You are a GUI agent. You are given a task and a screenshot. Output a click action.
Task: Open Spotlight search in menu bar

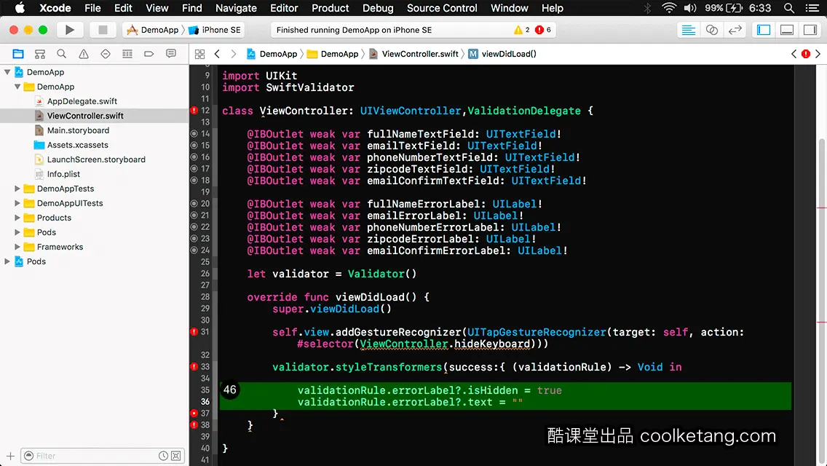pyautogui.click(x=789, y=8)
